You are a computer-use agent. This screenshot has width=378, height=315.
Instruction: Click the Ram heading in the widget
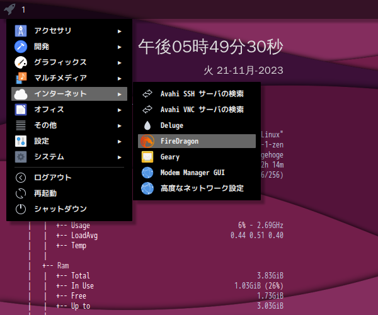(63, 266)
